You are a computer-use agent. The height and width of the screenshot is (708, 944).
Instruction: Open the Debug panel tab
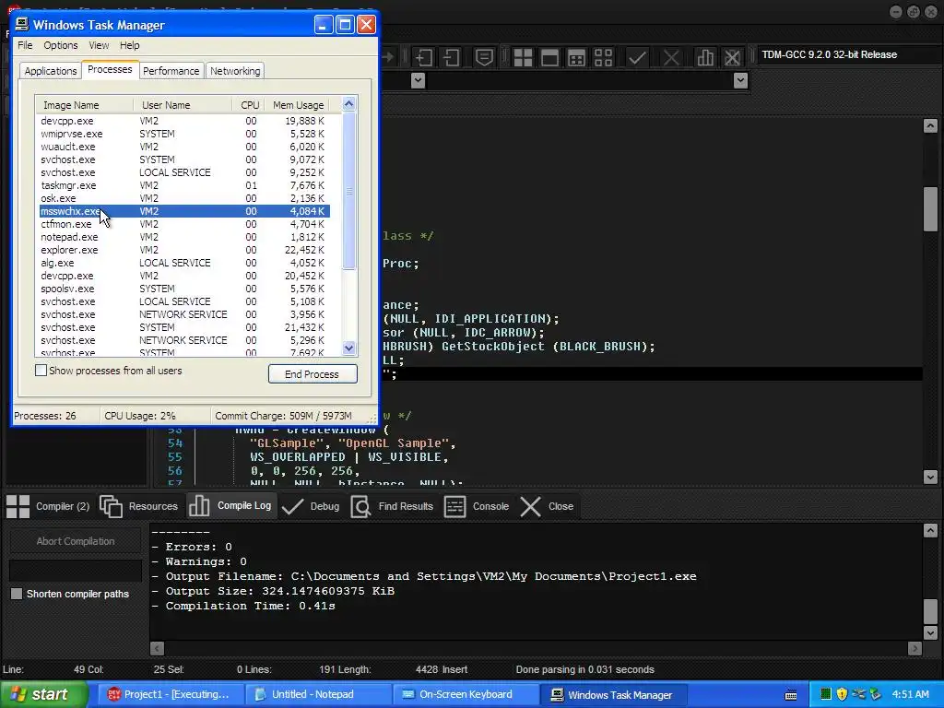click(x=311, y=506)
